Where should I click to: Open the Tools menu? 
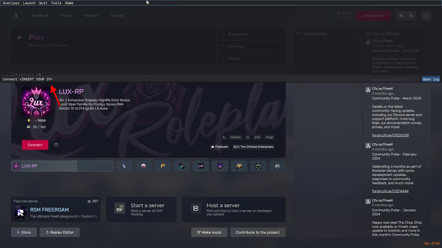[56, 3]
